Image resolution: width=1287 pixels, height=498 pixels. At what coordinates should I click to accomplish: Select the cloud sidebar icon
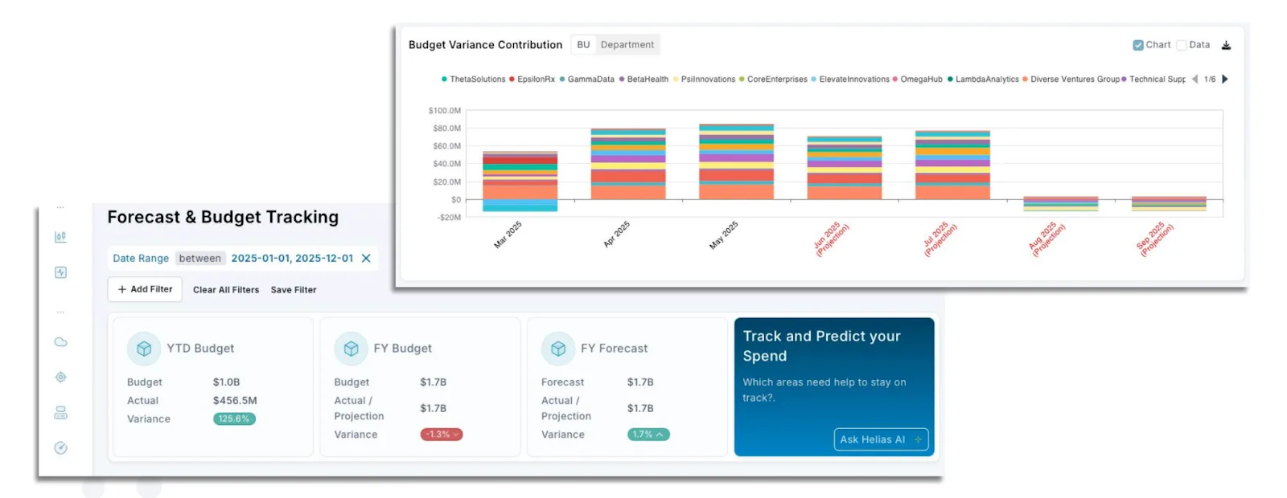click(60, 342)
